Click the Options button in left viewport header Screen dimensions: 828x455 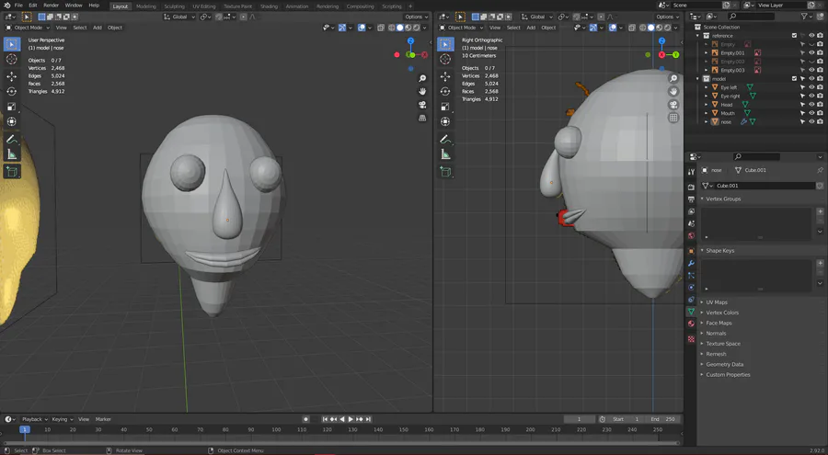416,17
